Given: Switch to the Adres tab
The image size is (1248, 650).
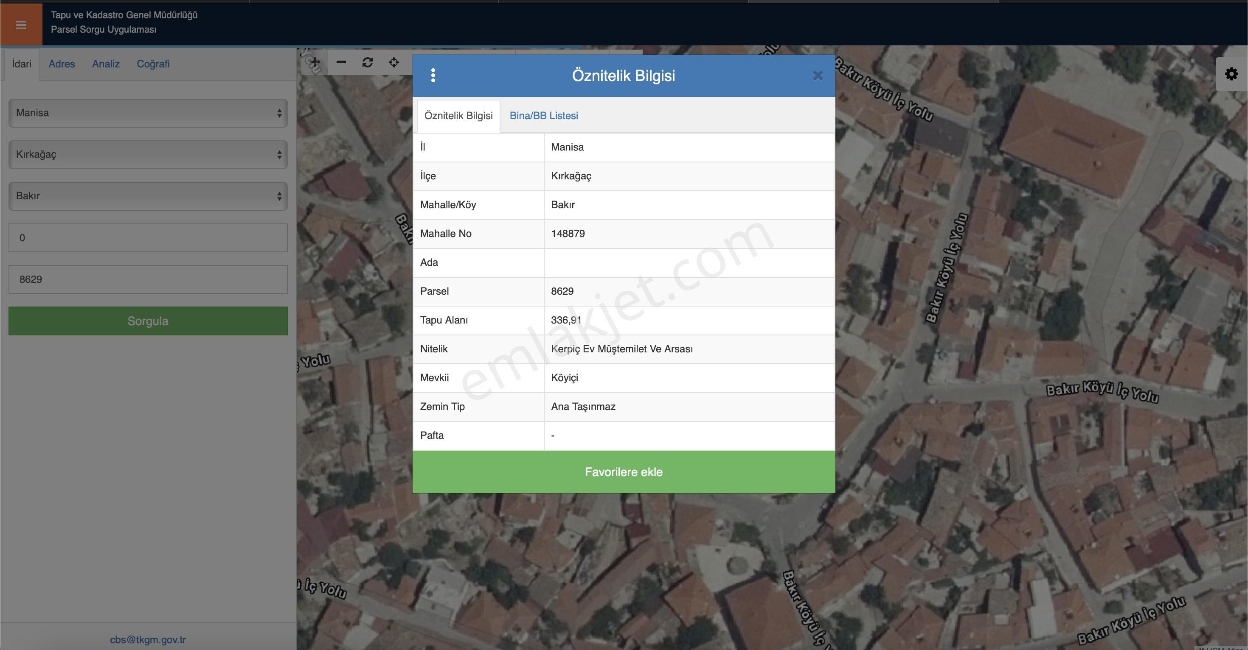Looking at the screenshot, I should (x=62, y=64).
